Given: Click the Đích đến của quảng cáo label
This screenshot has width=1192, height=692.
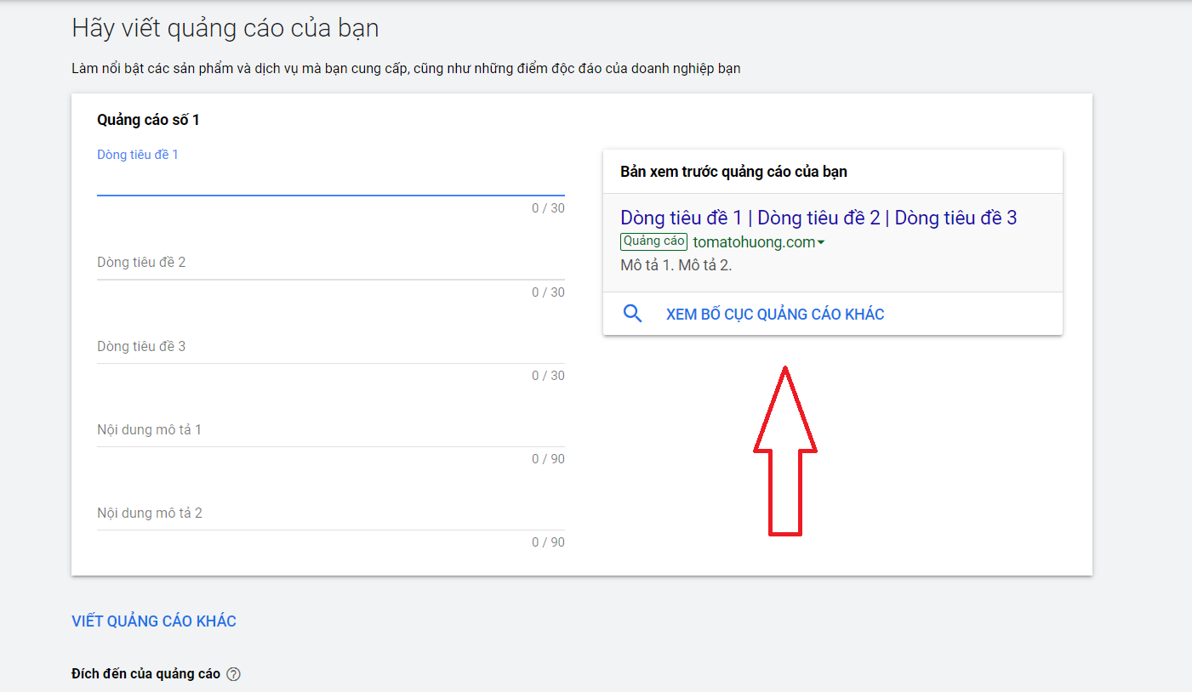Looking at the screenshot, I should pos(145,674).
